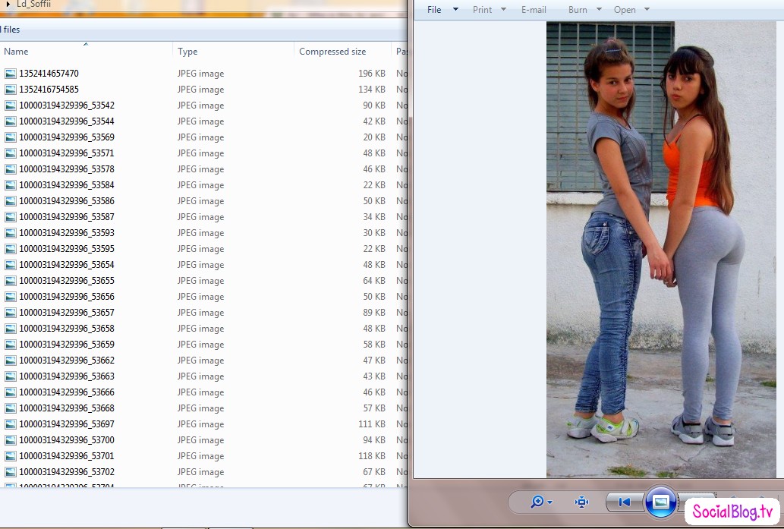The height and width of the screenshot is (529, 784).
Task: Open the dropdown arrow next to Open
Action: 647,10
